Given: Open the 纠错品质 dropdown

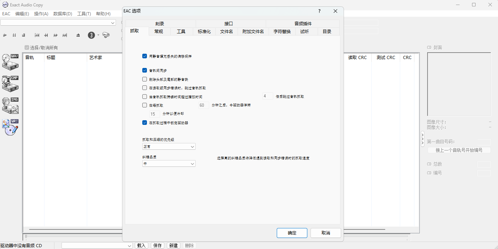Looking at the screenshot, I should 169,164.
